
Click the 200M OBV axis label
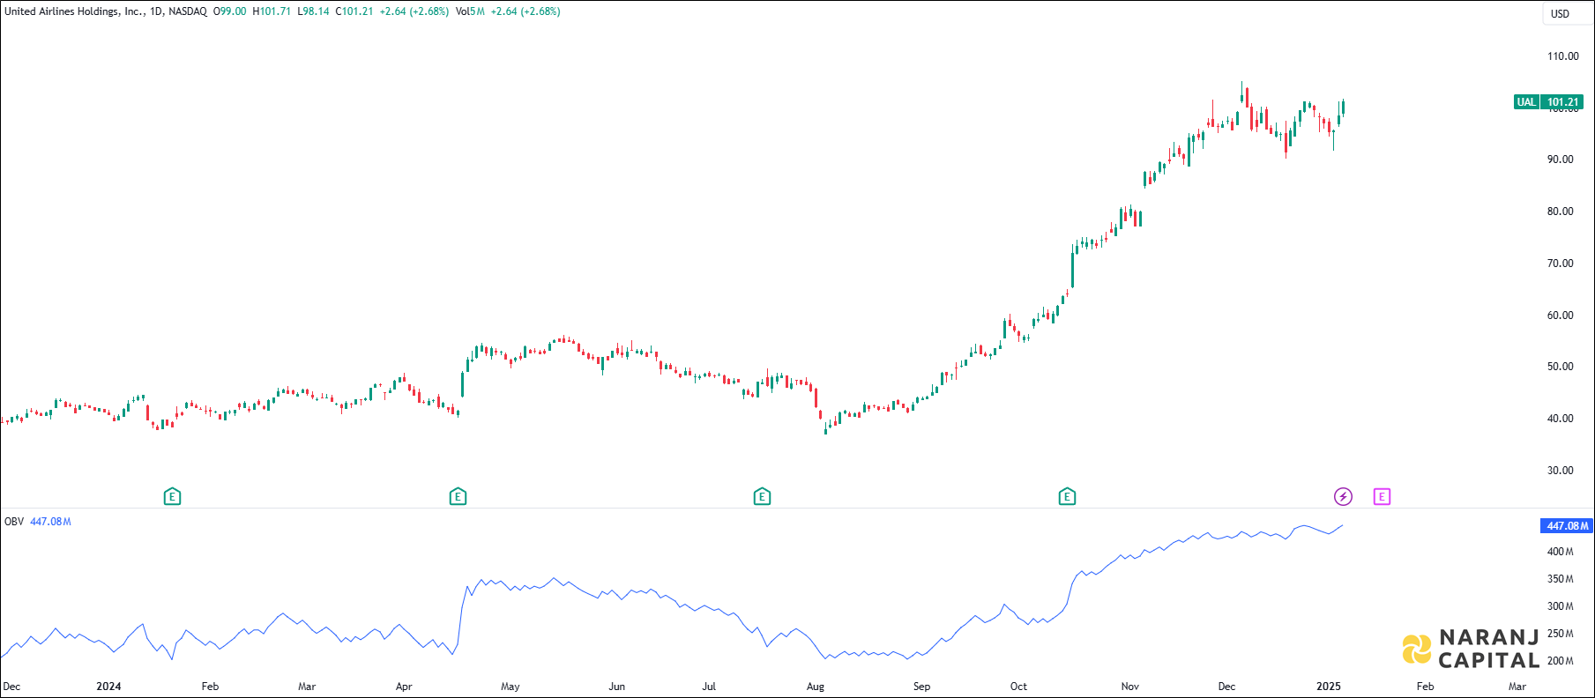1561,661
